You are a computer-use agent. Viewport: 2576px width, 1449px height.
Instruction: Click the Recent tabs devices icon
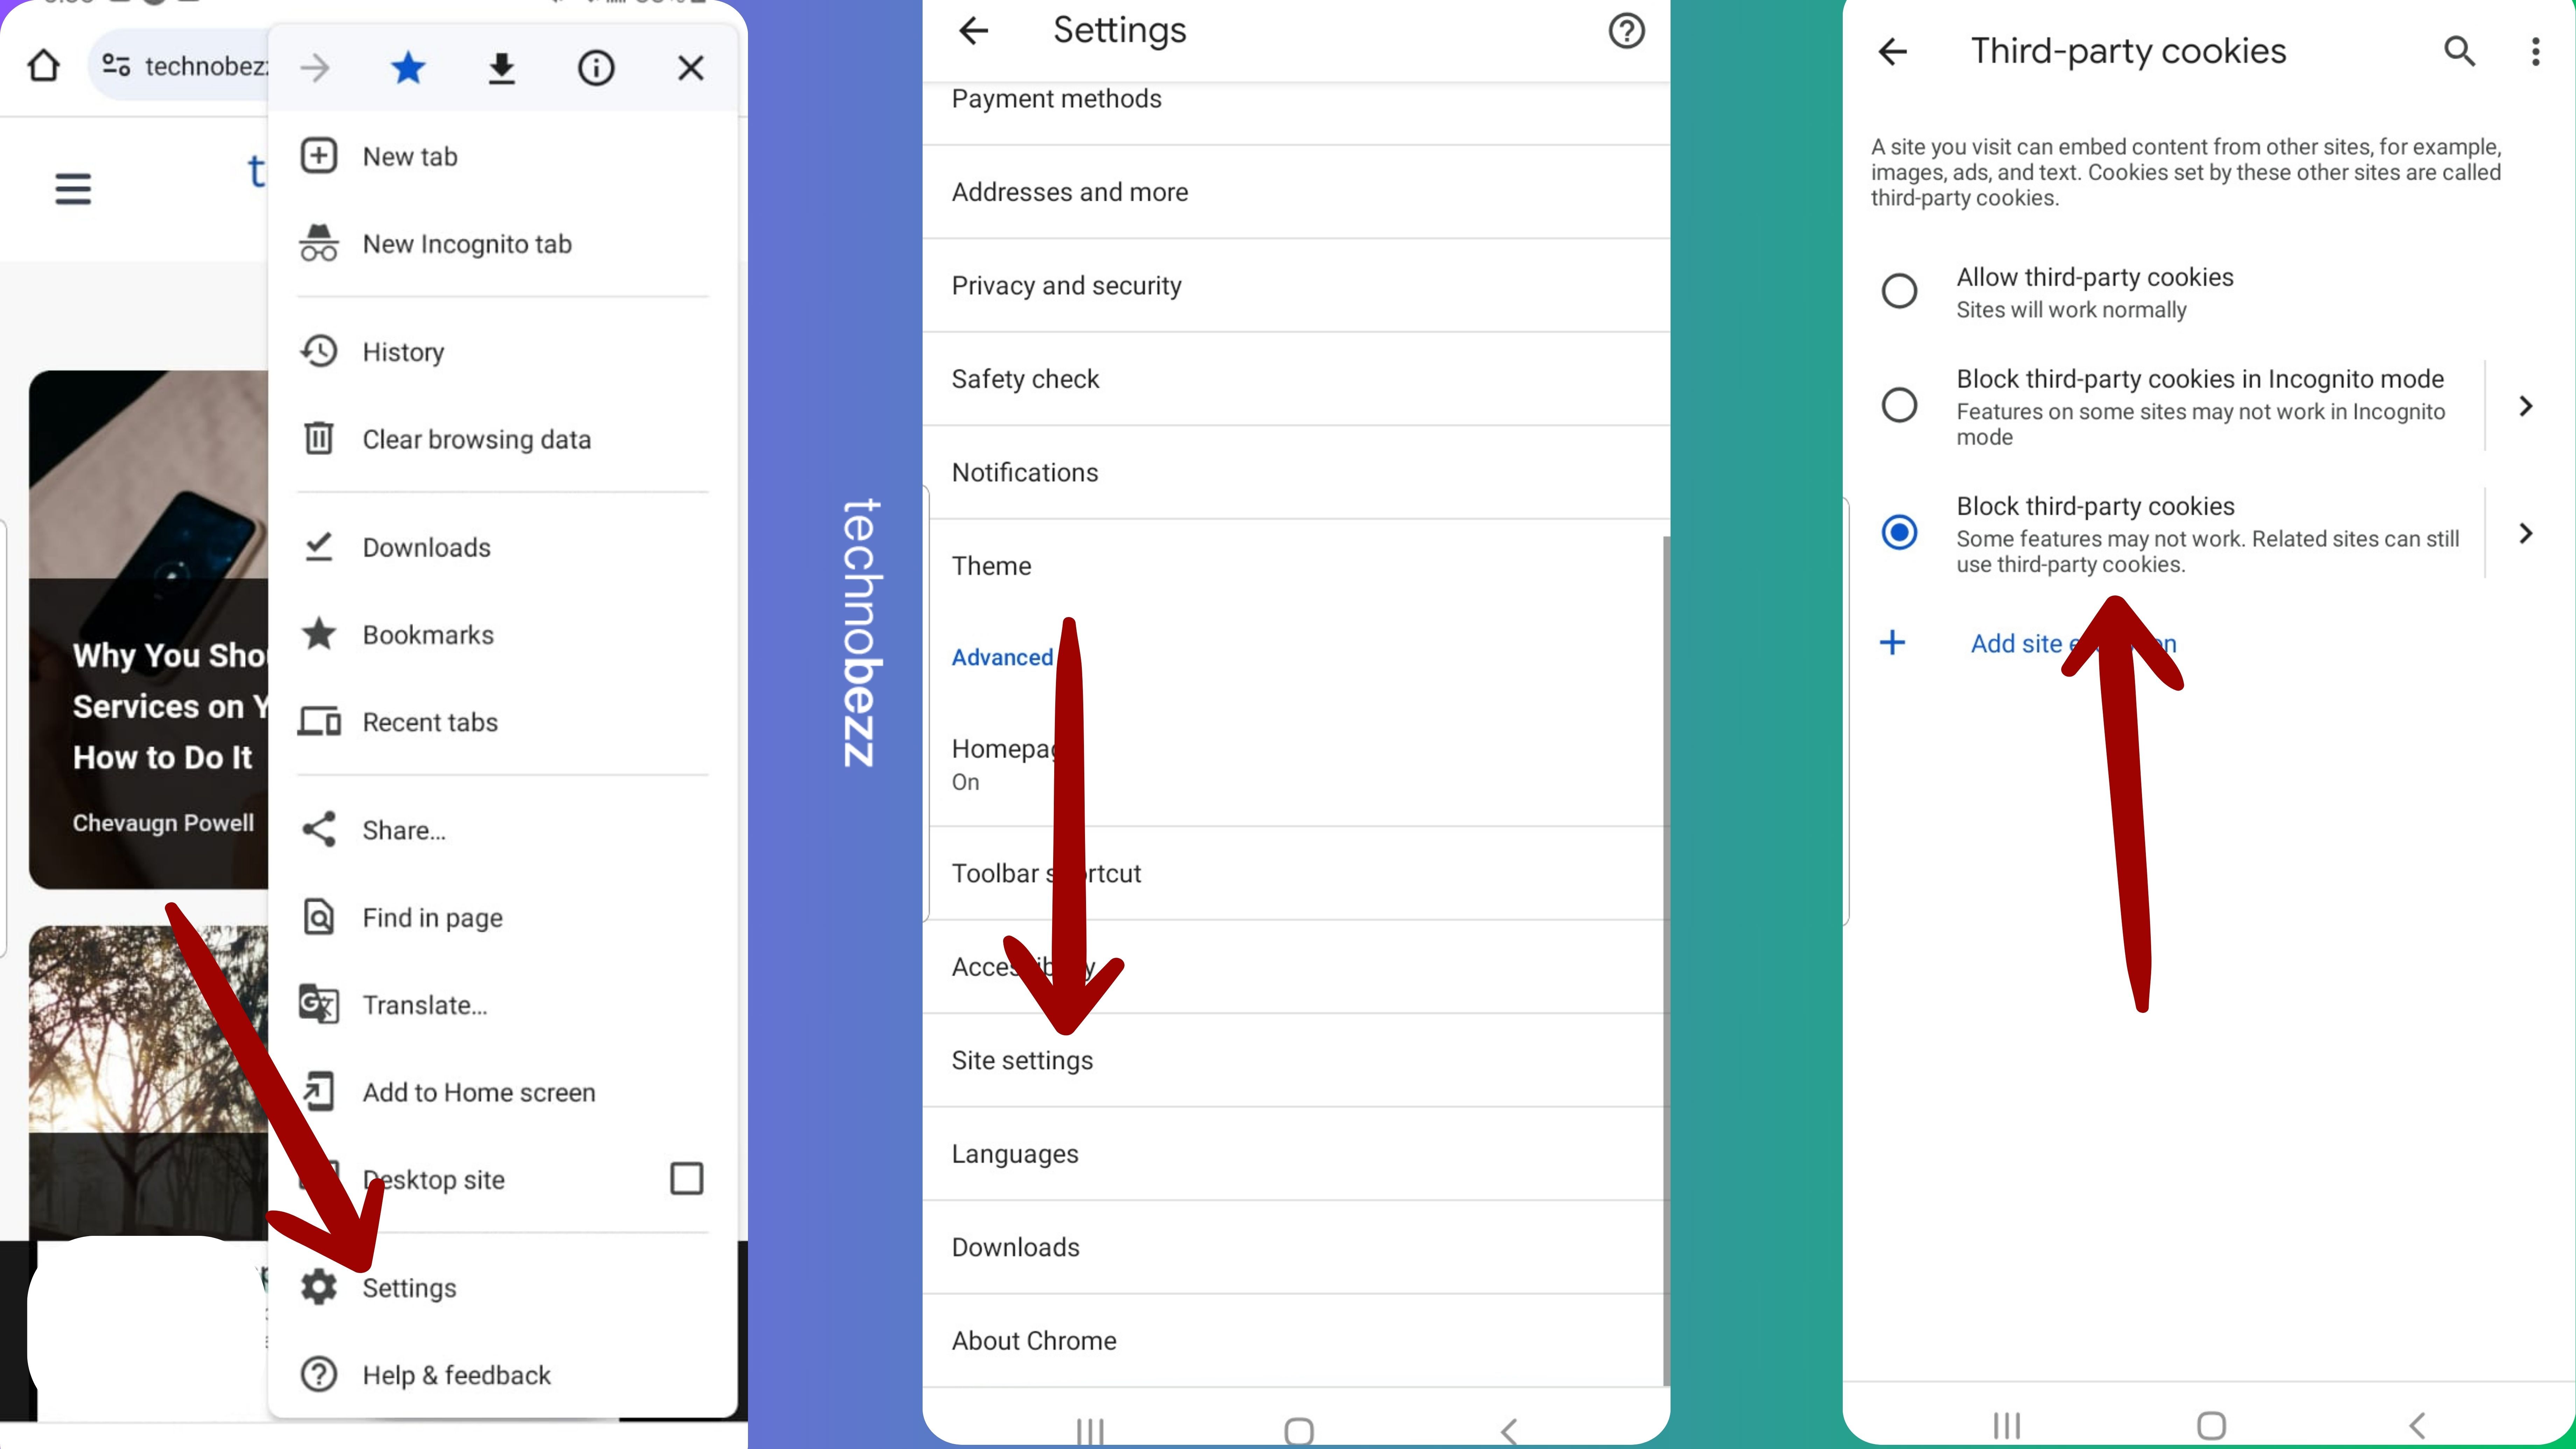point(319,721)
